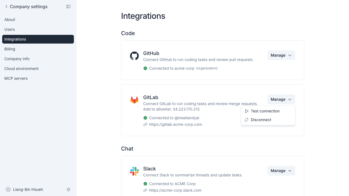The height and width of the screenshot is (196, 349).
Task: Click the GitHub logo icon
Action: (x=134, y=56)
